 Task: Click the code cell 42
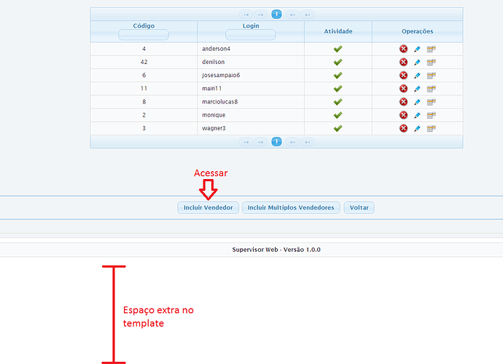coord(144,62)
